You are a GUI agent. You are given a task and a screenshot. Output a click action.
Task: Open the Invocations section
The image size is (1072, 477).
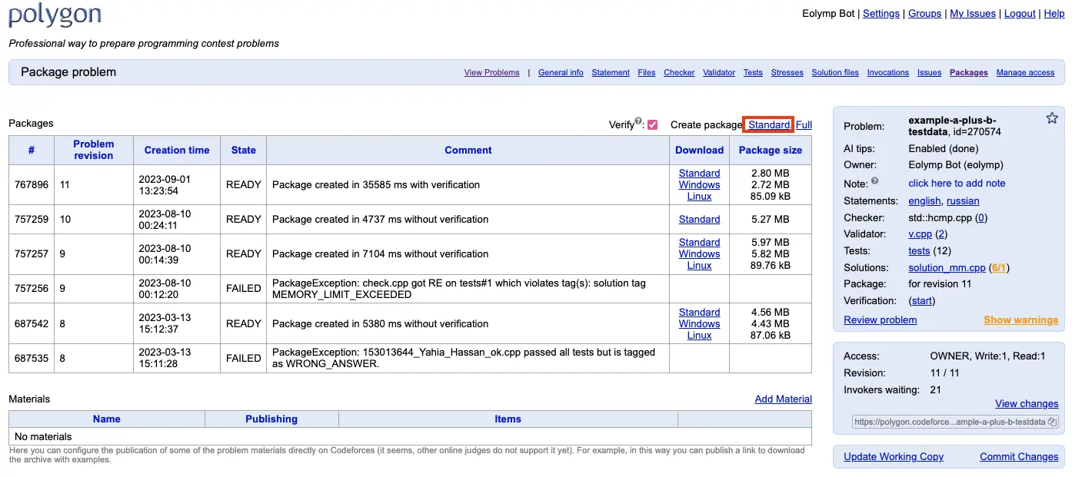pyautogui.click(x=887, y=72)
